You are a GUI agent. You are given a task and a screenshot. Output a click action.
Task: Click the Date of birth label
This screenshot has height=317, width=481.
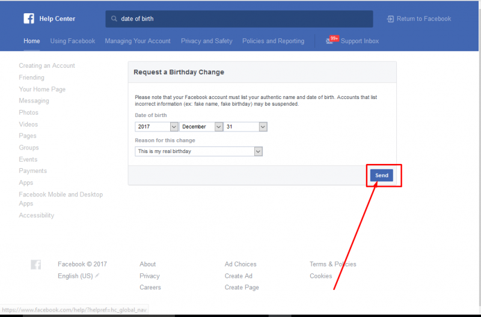[x=151, y=115]
